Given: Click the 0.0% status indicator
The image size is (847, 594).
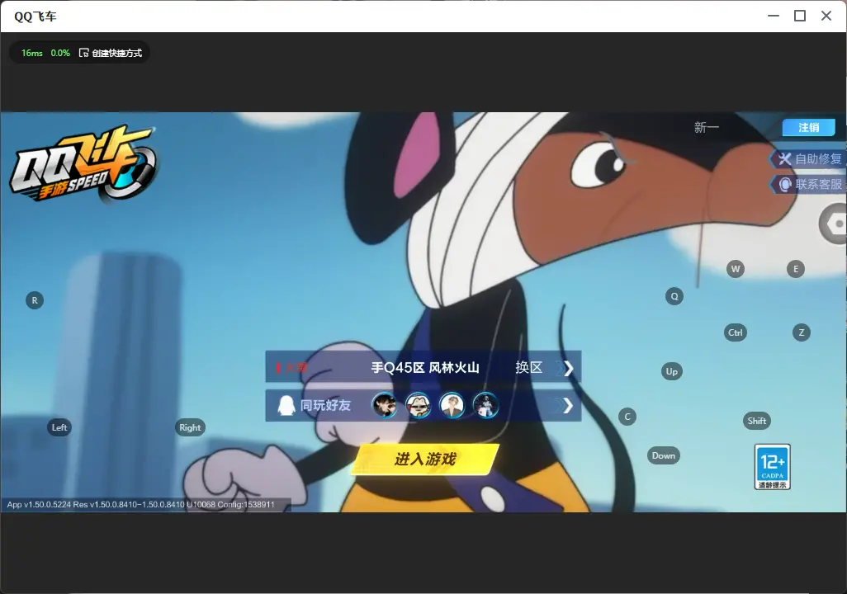Looking at the screenshot, I should click(x=60, y=53).
